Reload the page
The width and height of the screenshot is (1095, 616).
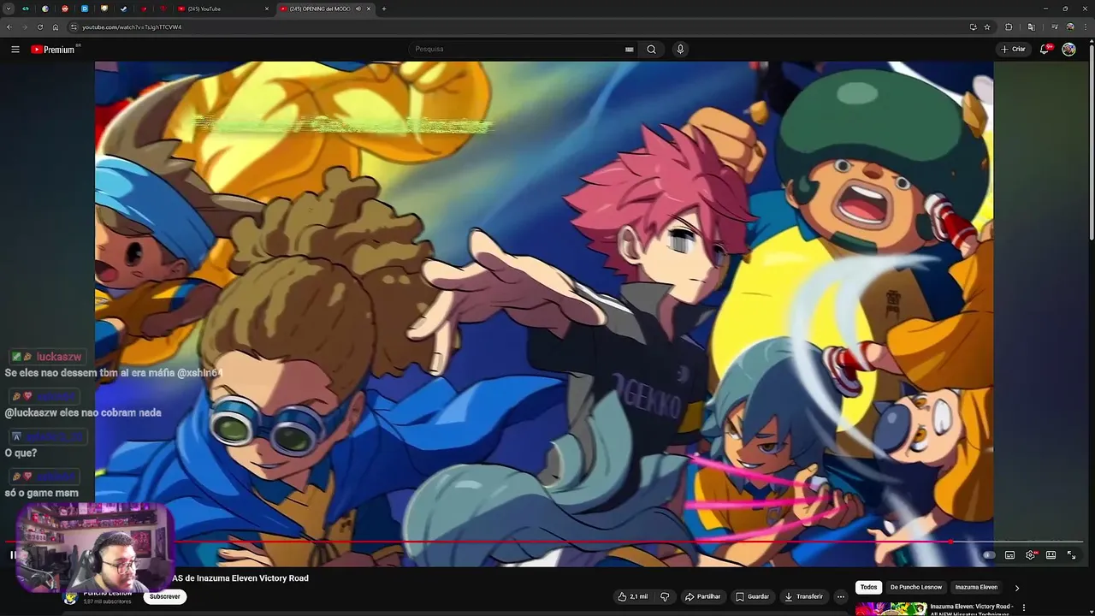click(x=39, y=27)
